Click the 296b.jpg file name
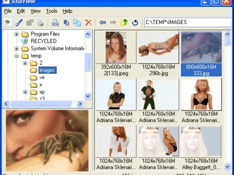The height and width of the screenshot is (175, 234). tap(159, 73)
